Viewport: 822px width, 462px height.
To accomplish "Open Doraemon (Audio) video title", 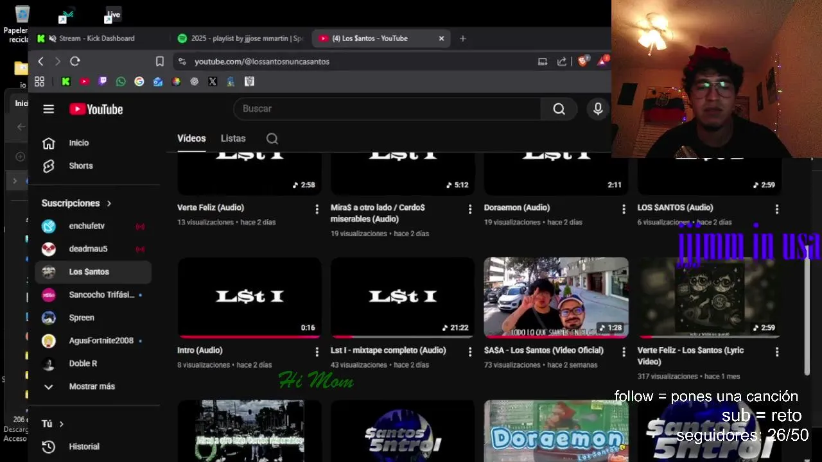I will click(x=517, y=208).
